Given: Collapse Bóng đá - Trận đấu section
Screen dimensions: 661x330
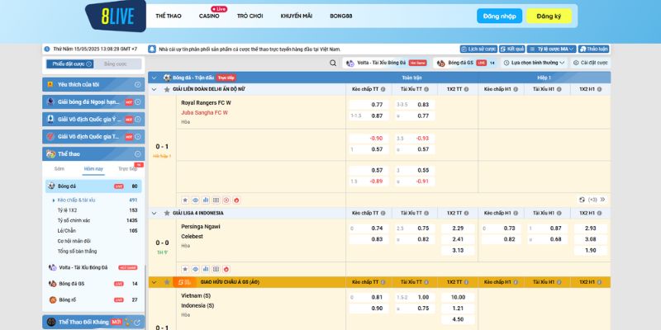Looking at the screenshot, I should coord(154,78).
